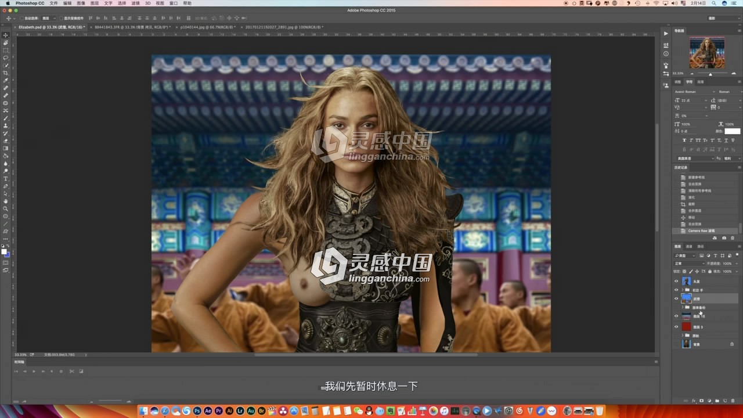Hide the 武僧 layer

pyautogui.click(x=676, y=298)
